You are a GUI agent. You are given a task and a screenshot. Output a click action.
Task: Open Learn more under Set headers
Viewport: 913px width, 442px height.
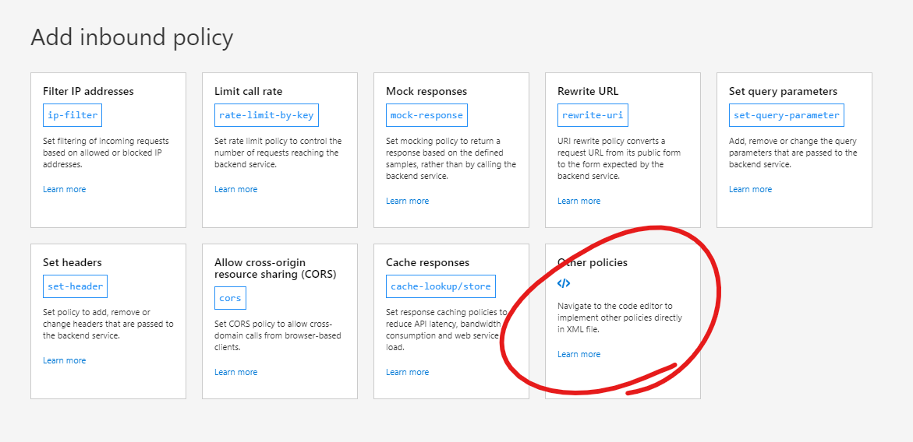[x=65, y=360]
